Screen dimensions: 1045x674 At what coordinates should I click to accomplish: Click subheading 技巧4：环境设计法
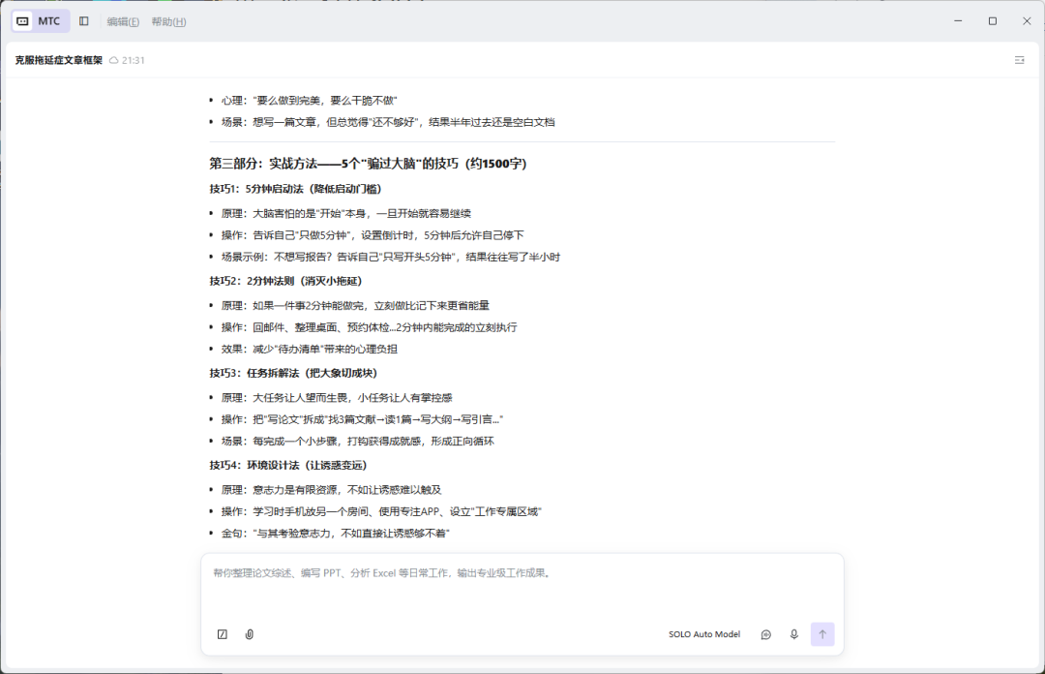288,465
